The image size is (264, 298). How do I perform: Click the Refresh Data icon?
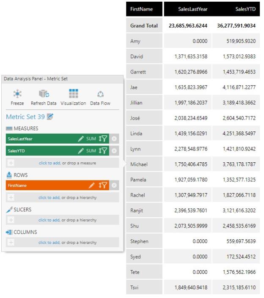(x=44, y=94)
